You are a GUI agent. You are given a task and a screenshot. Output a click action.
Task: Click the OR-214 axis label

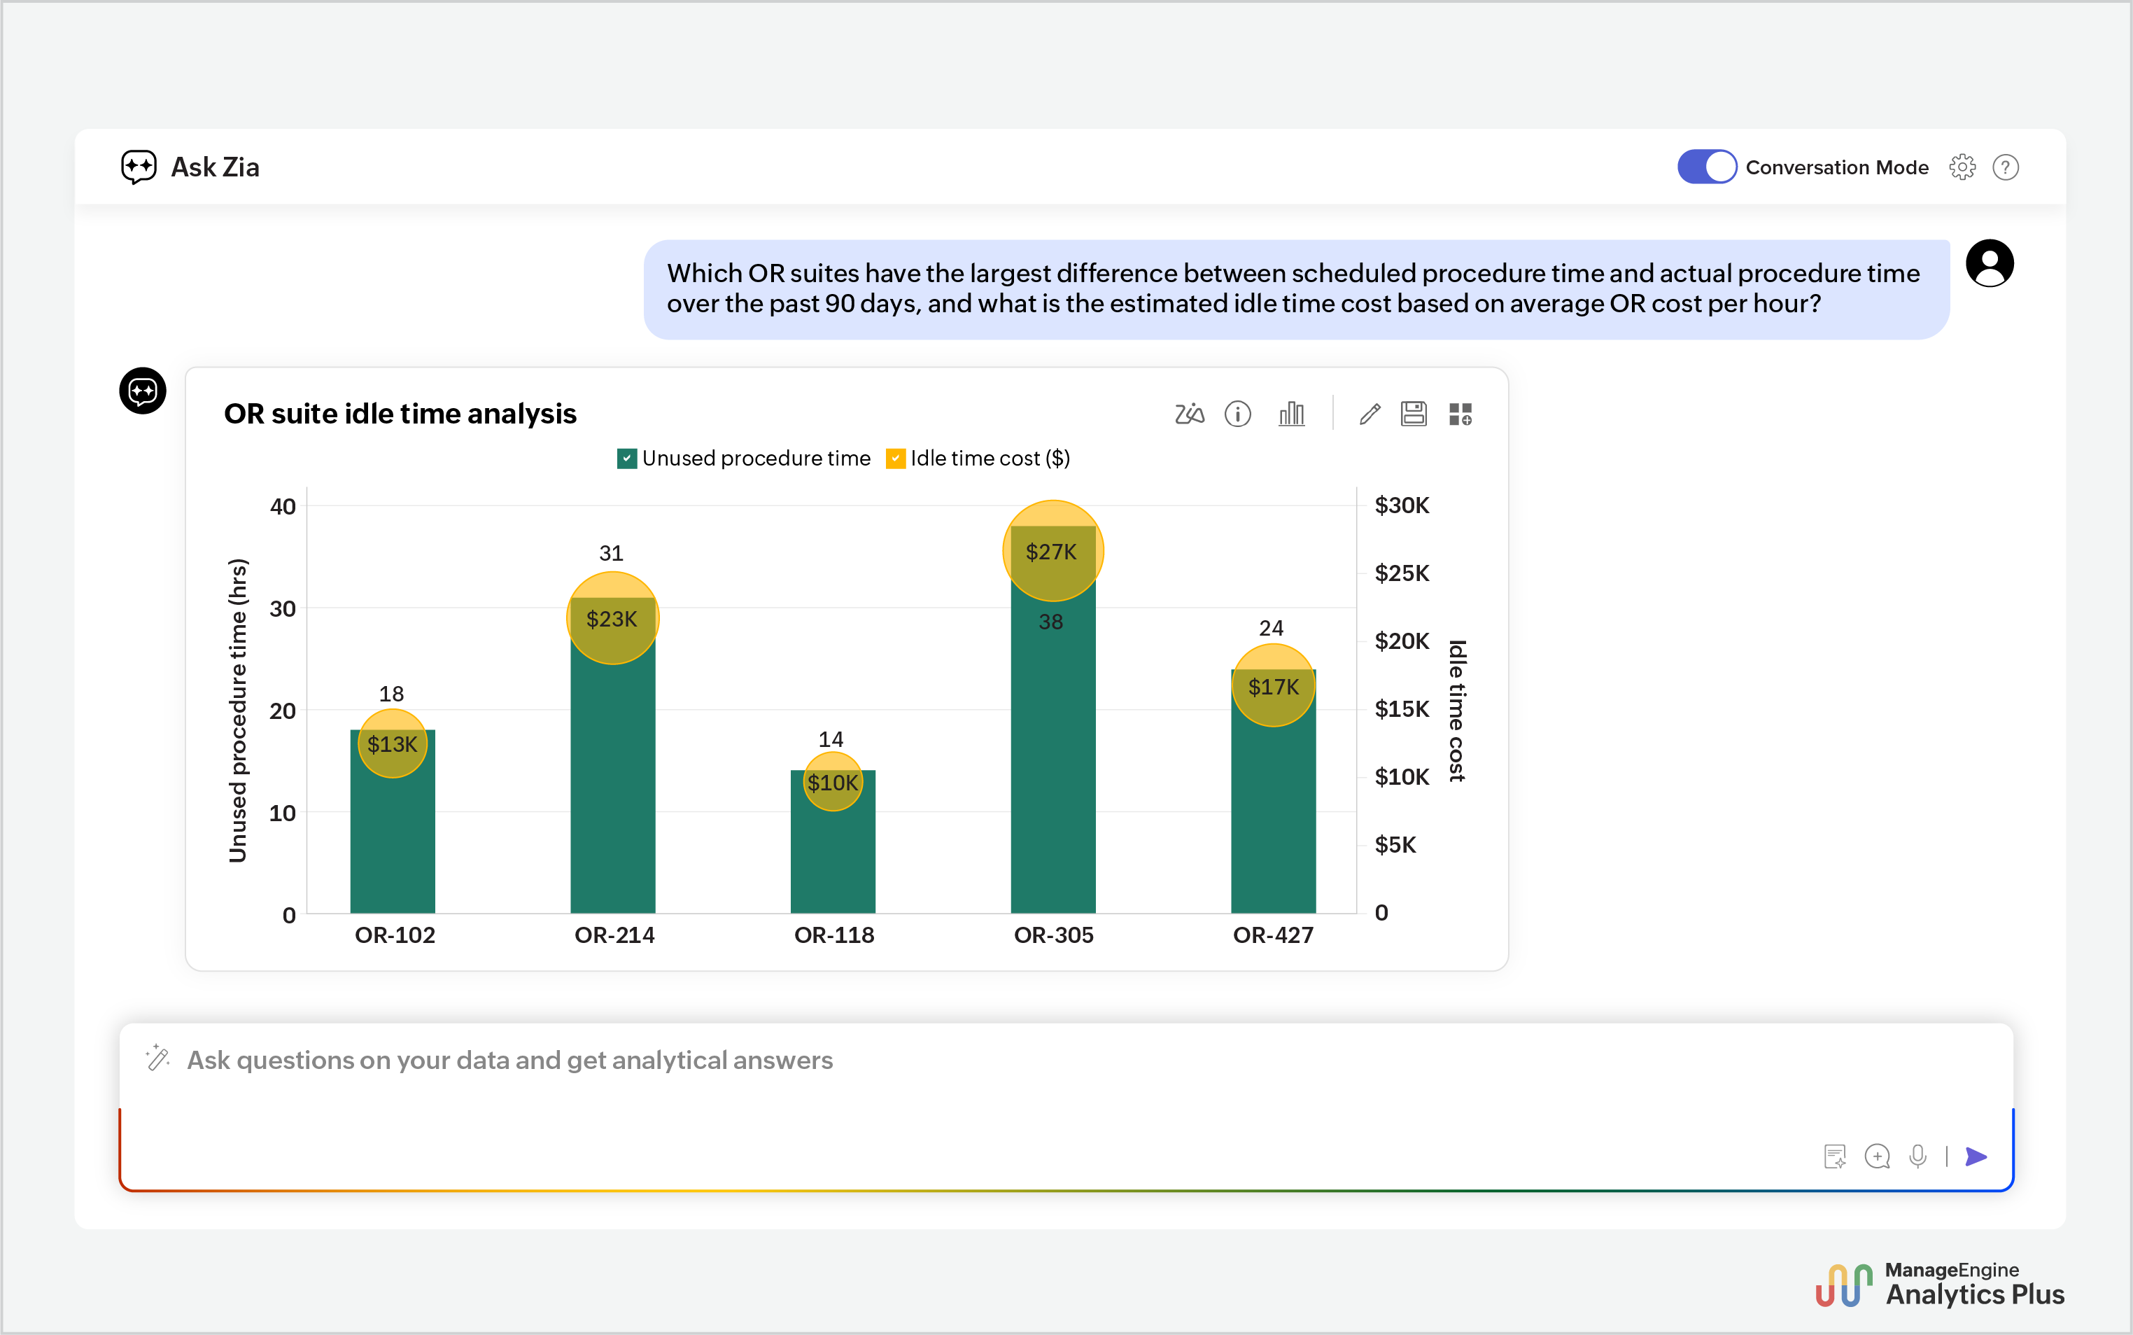[614, 935]
